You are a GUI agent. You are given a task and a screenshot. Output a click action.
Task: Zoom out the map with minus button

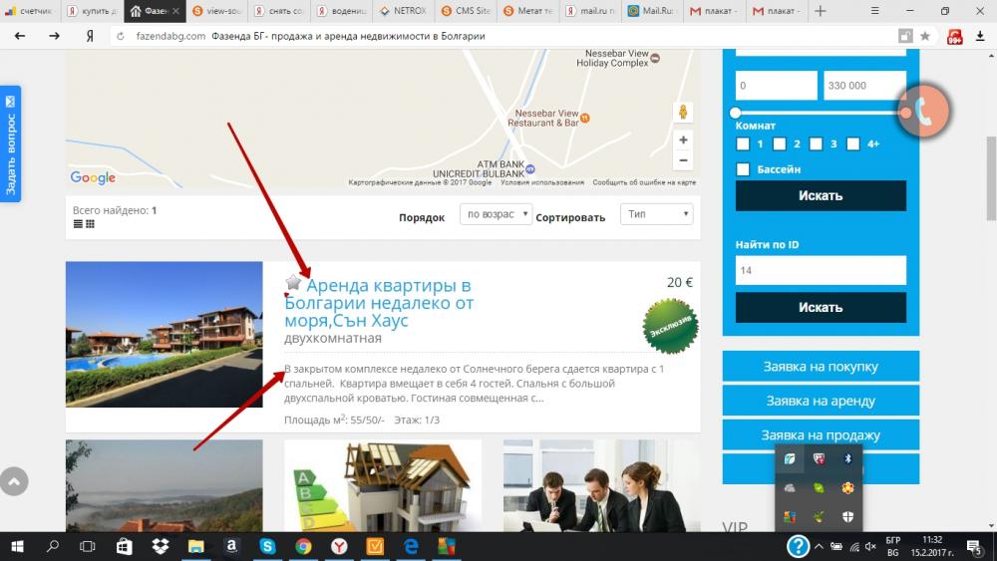tap(683, 160)
